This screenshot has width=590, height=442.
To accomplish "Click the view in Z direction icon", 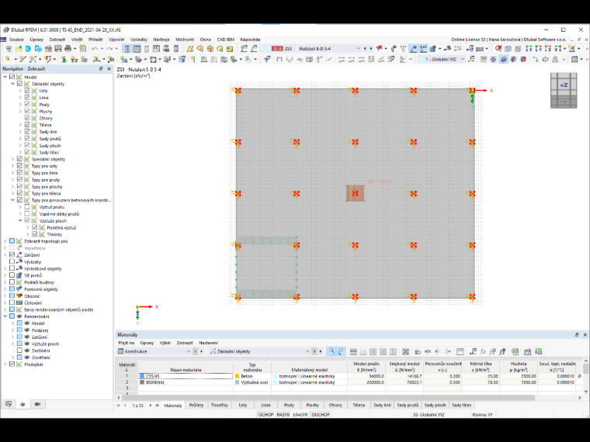I will point(548,49).
